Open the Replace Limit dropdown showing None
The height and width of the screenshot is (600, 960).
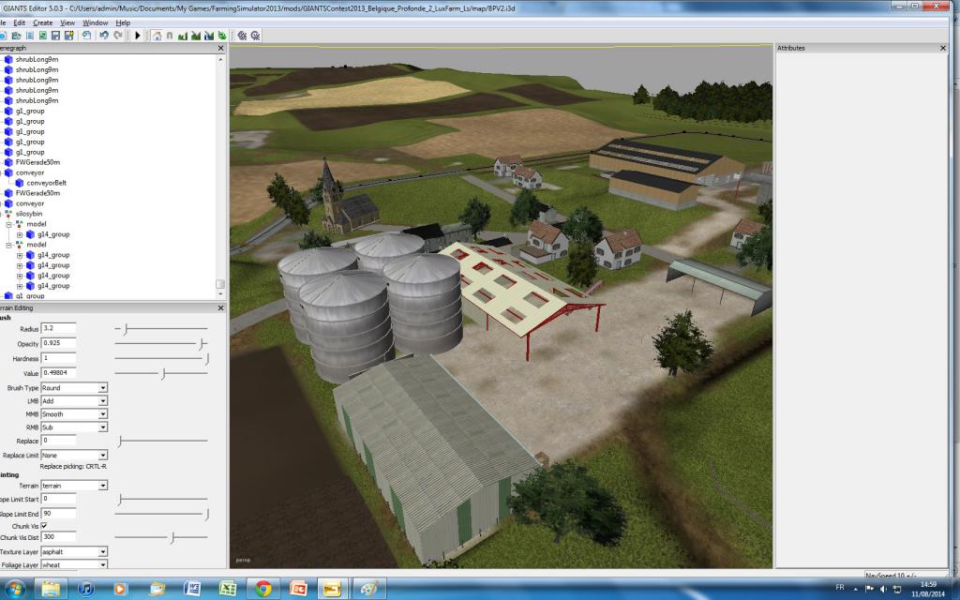coord(74,455)
